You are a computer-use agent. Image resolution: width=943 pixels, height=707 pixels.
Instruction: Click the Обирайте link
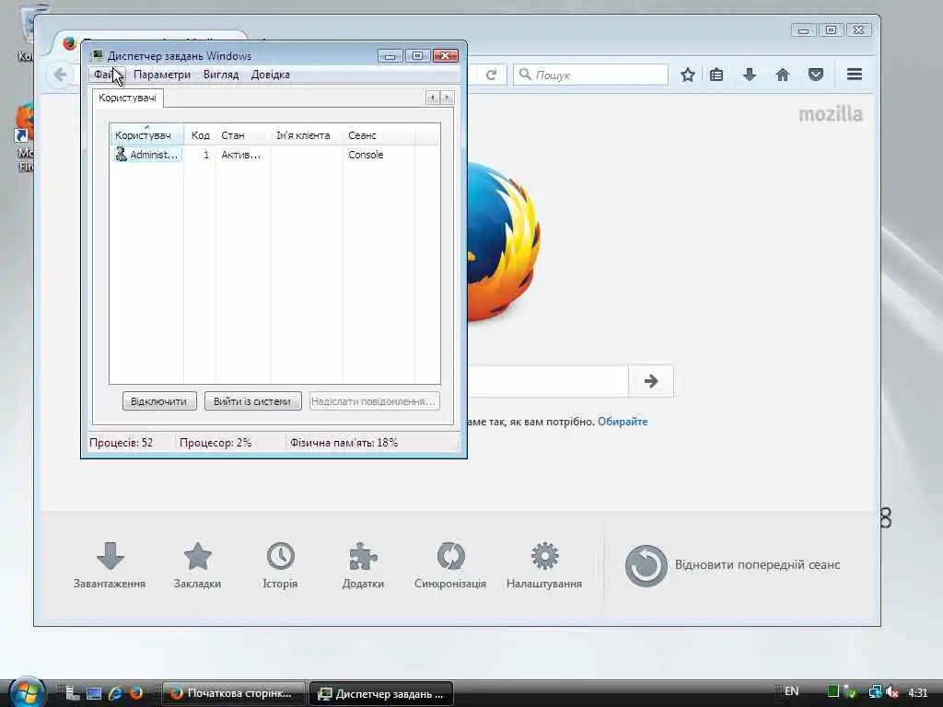pyautogui.click(x=623, y=422)
